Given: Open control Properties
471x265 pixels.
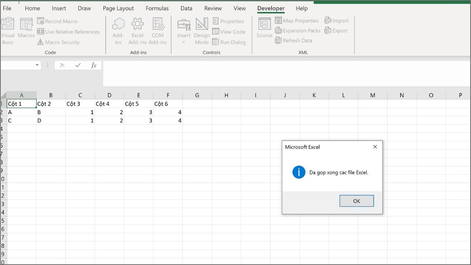Looking at the screenshot, I should point(228,21).
